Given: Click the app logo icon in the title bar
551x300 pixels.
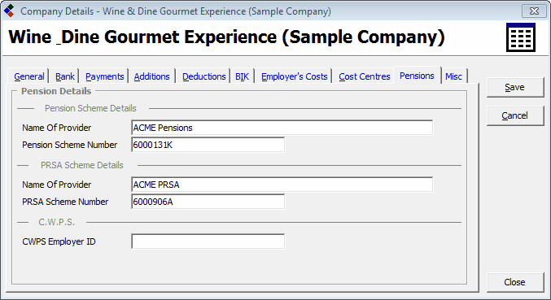Looking at the screenshot, I should coord(9,11).
